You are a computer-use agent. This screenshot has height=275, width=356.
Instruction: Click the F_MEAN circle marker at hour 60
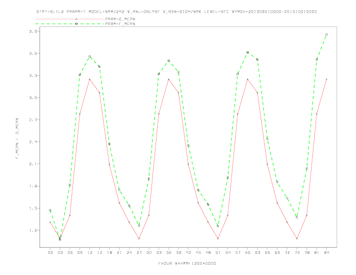pos(248,52)
